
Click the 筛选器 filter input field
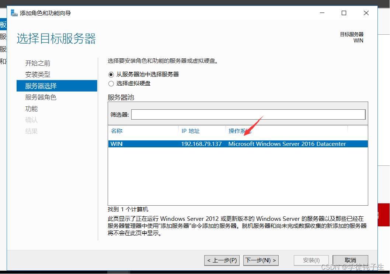248,114
